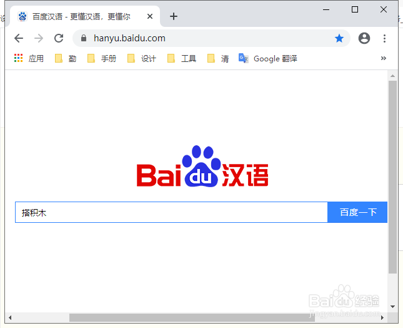Click the horizontal scrollbar left arrow
Screen dimensions: 403x328
[10, 317]
